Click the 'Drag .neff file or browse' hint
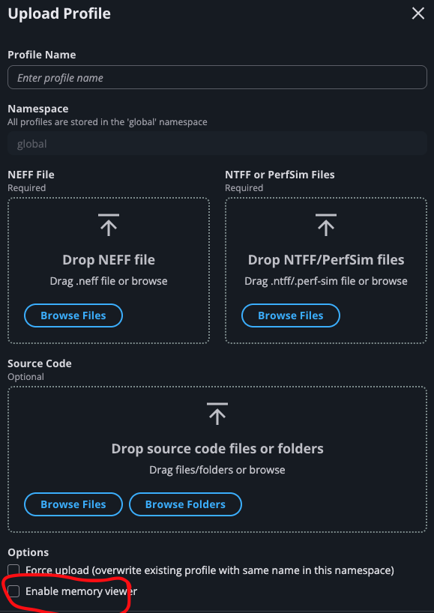The width and height of the screenshot is (434, 613). coord(109,281)
